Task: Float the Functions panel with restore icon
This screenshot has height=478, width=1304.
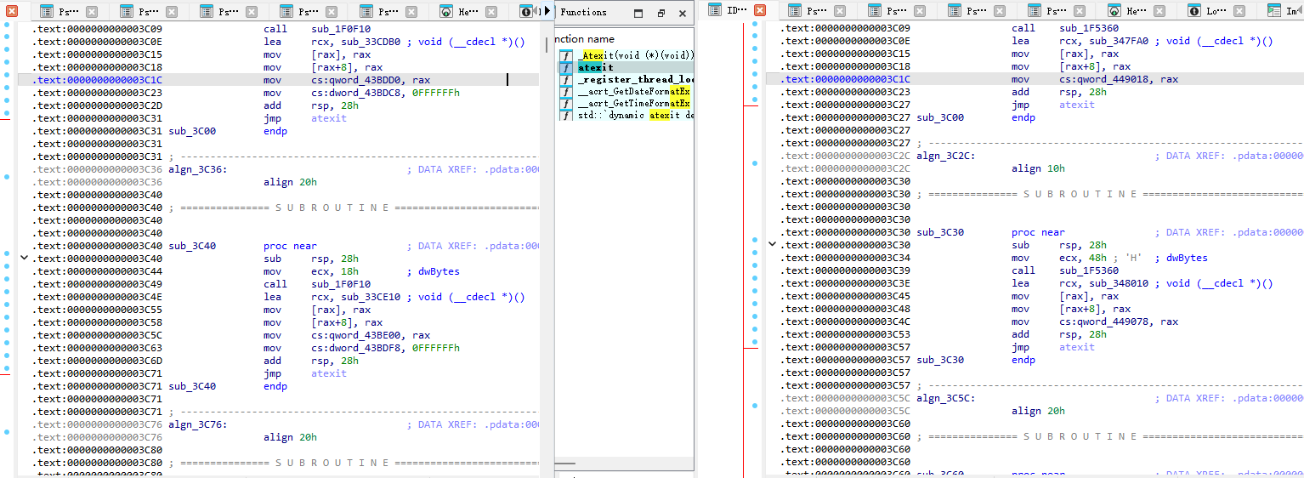Action: click(661, 14)
